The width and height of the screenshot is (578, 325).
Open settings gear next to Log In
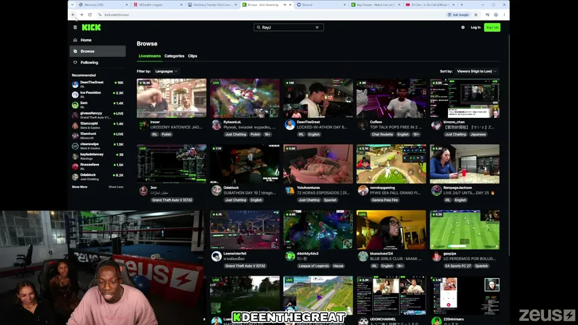tap(463, 27)
